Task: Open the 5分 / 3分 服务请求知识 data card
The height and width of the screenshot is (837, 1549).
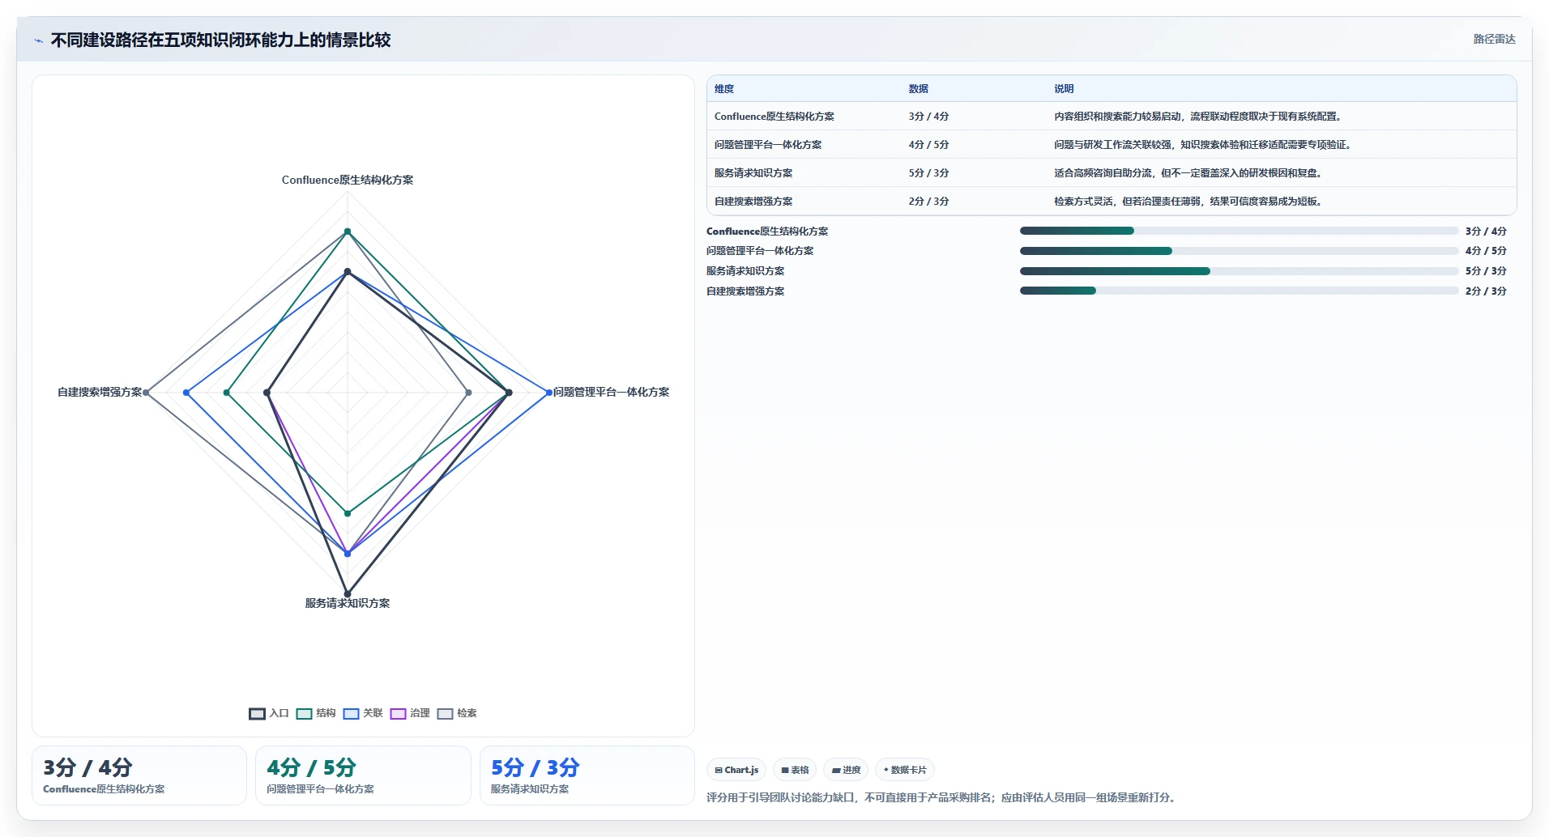Action: pos(587,775)
